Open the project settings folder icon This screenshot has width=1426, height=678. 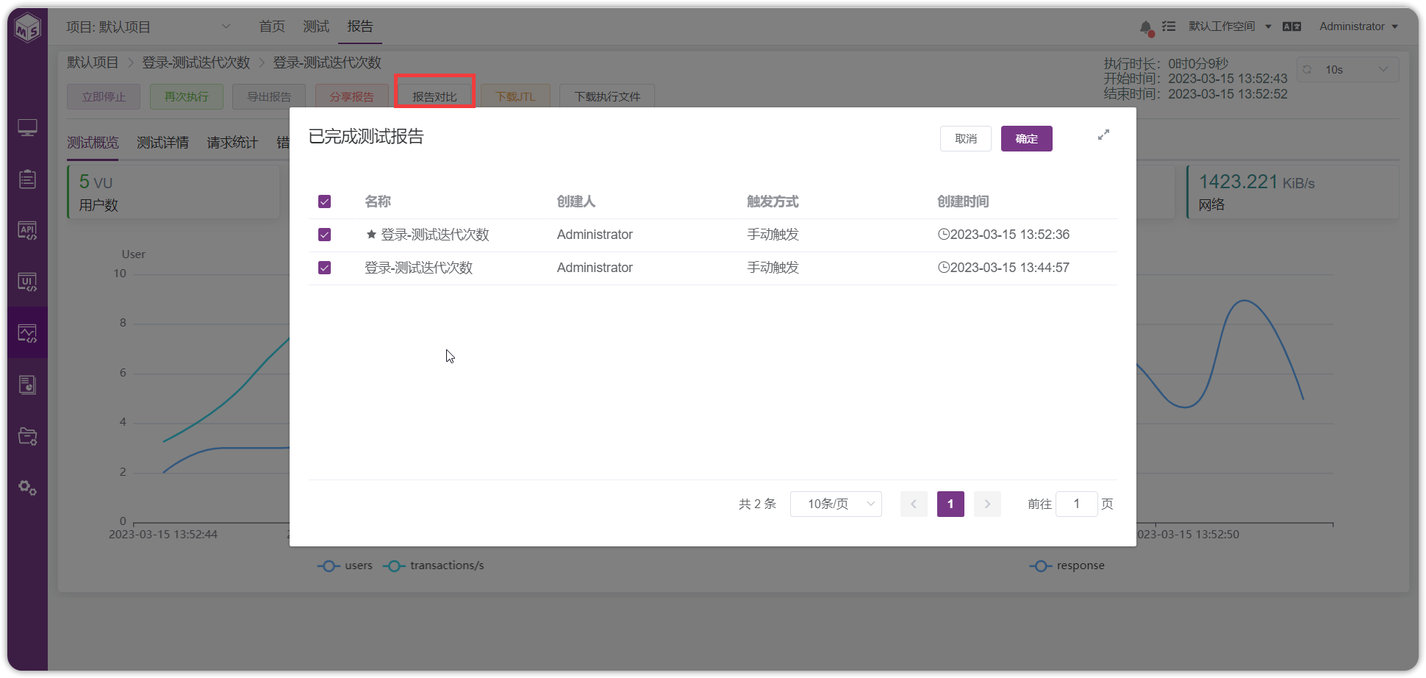28,436
